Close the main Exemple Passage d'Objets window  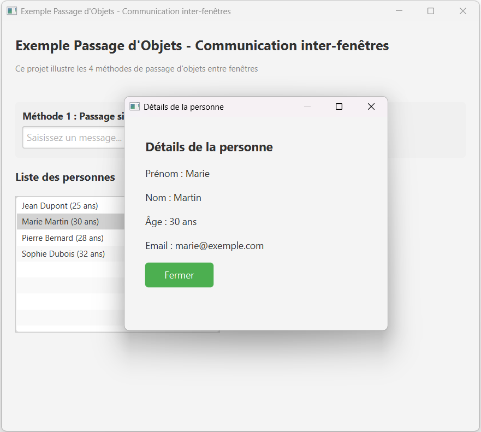tap(463, 11)
